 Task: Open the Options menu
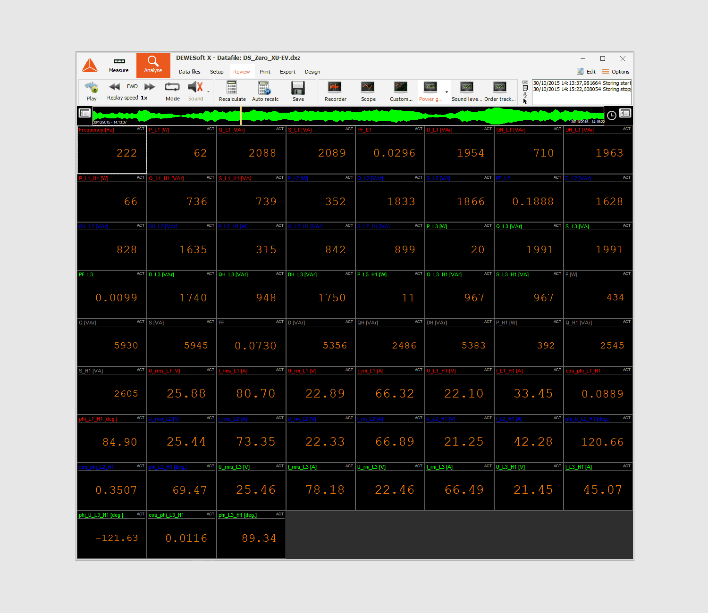[x=615, y=72]
